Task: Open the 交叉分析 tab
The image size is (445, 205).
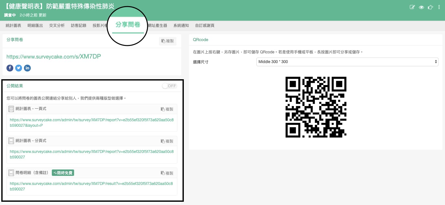Action: click(57, 26)
